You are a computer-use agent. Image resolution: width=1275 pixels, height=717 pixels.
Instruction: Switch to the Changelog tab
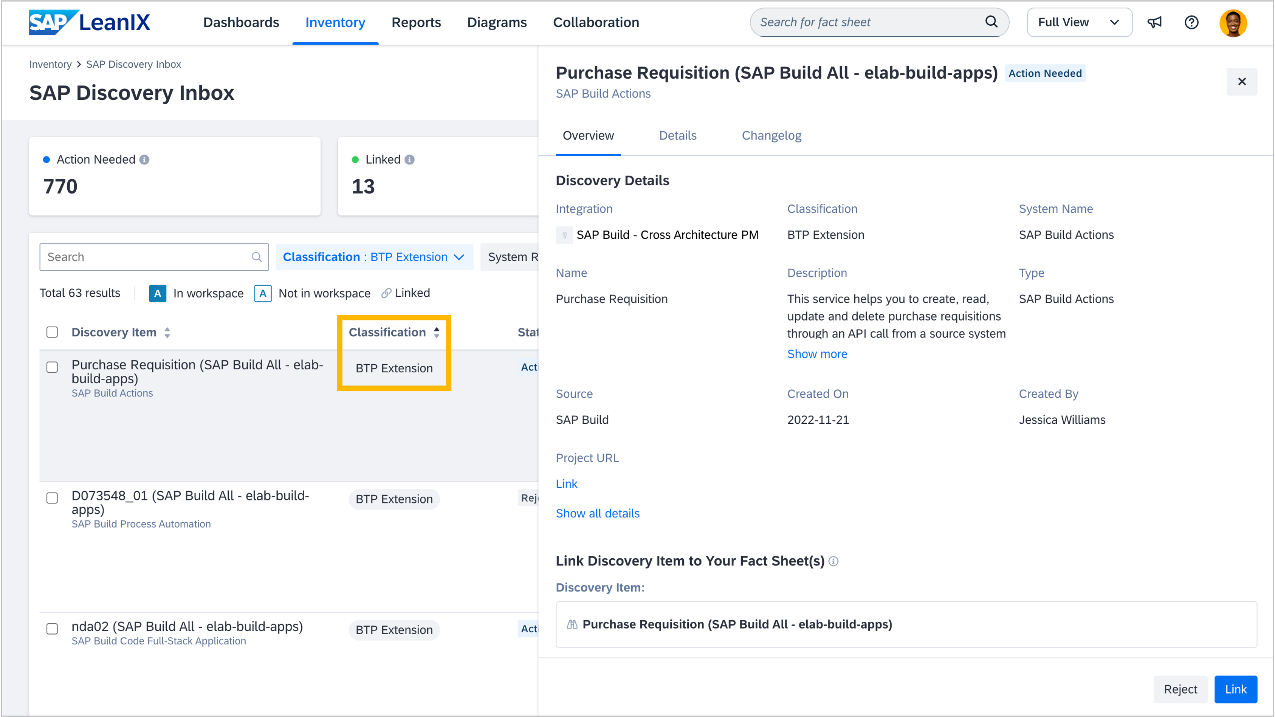click(771, 136)
